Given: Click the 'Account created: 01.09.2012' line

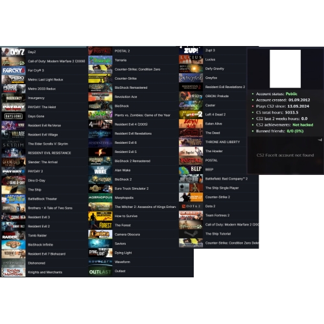Looking at the screenshot, I should pyautogui.click(x=283, y=100).
